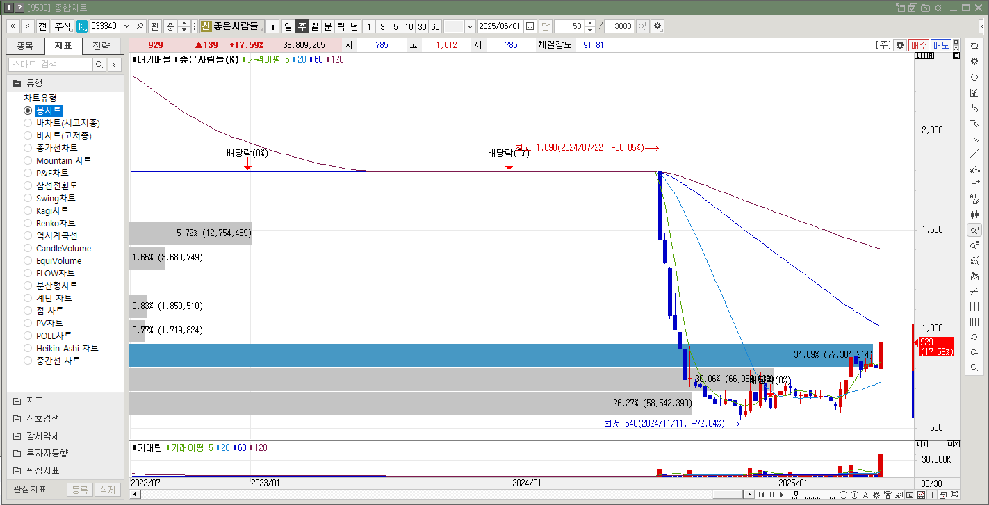Click the red 매수 buy button
The height and width of the screenshot is (505, 989).
tap(919, 45)
